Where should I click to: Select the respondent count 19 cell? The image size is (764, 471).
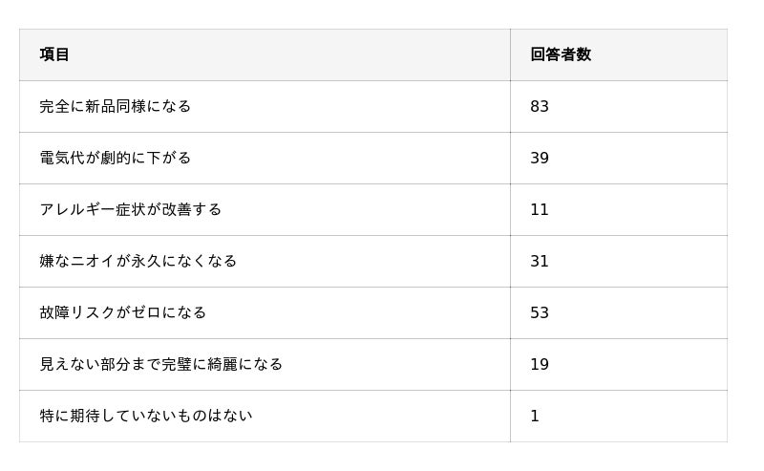(540, 364)
